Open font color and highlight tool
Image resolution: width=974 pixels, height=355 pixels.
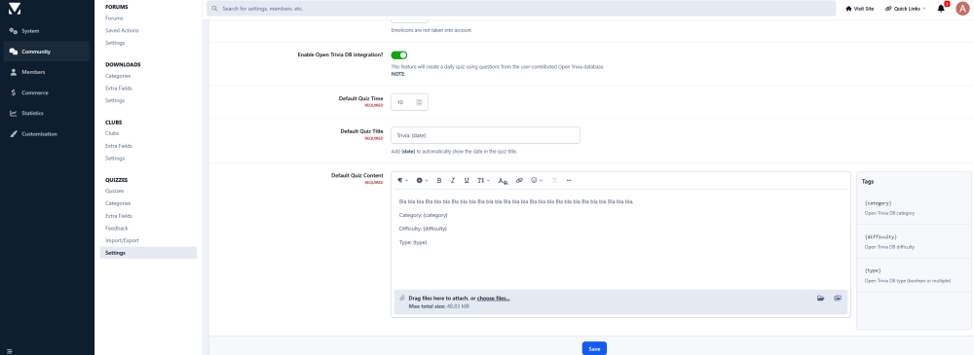(504, 181)
